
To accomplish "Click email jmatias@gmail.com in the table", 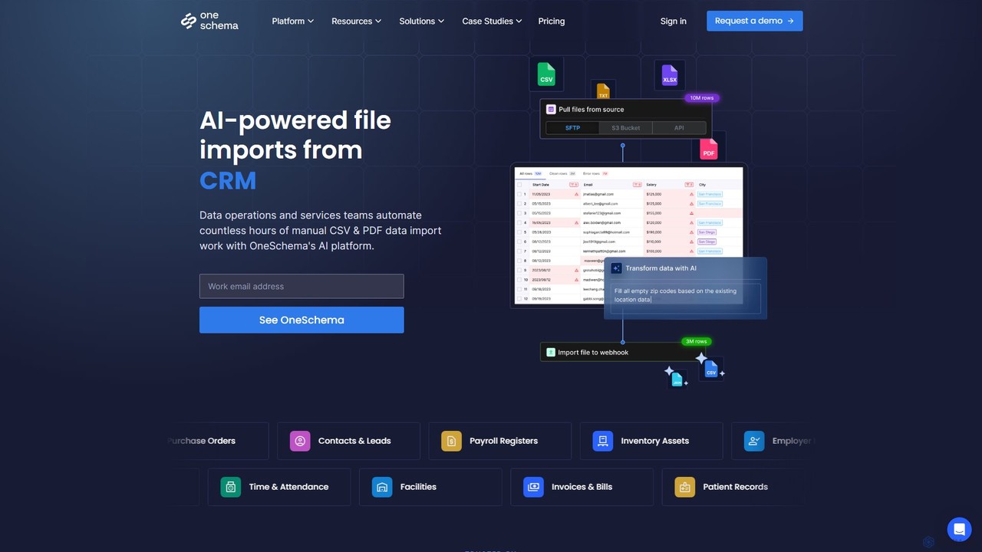I will pos(598,194).
